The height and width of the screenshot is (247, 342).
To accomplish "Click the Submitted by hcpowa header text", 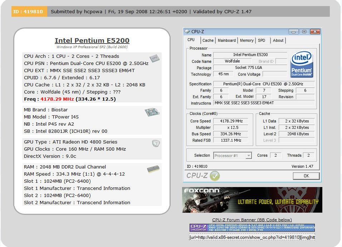I will click(x=76, y=11).
